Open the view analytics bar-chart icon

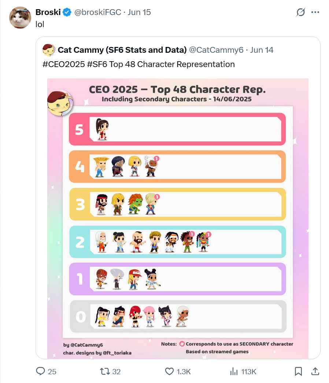[234, 372]
